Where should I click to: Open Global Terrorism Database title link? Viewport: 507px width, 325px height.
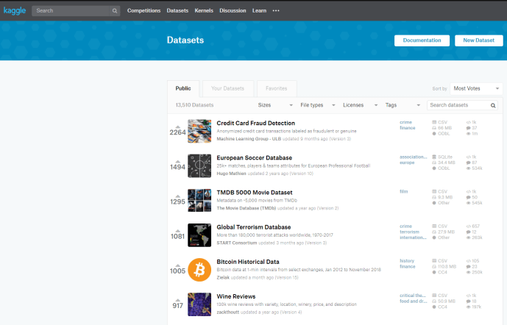[x=254, y=227]
